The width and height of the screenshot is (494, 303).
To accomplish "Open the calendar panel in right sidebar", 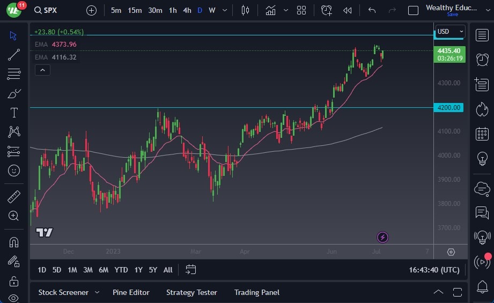I will [482, 134].
